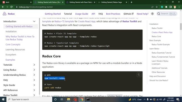Open Best Practices in the top navigation

[x=113, y=14]
